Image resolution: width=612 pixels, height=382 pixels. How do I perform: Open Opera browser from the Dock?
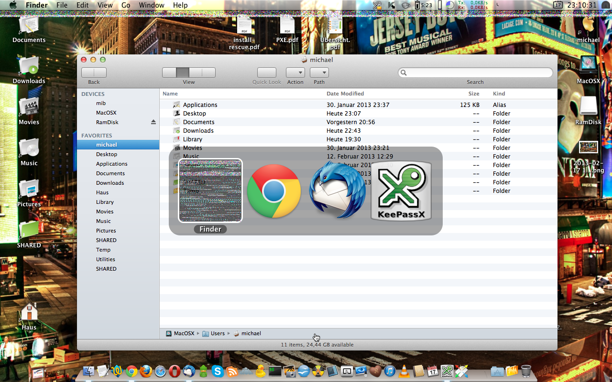point(175,371)
